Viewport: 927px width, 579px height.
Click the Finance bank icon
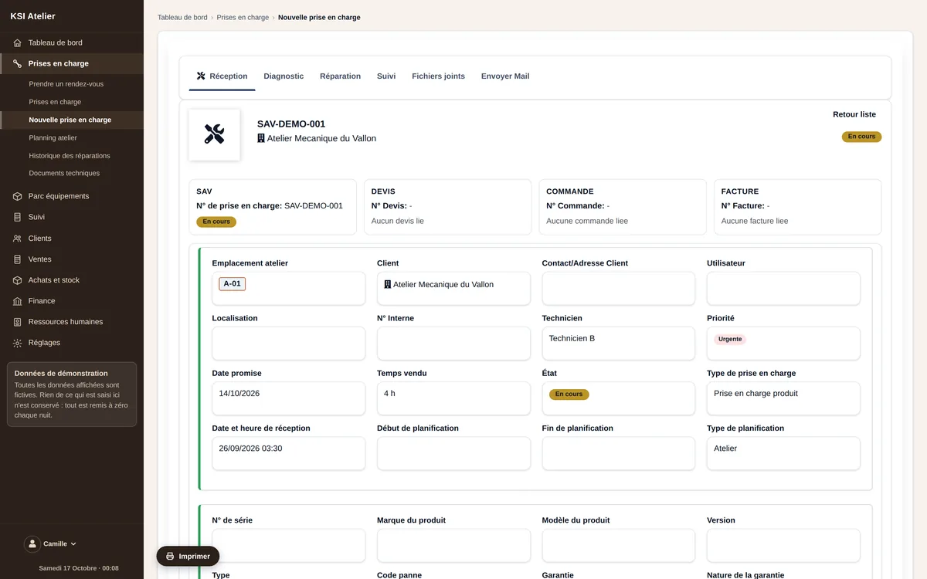(x=17, y=301)
